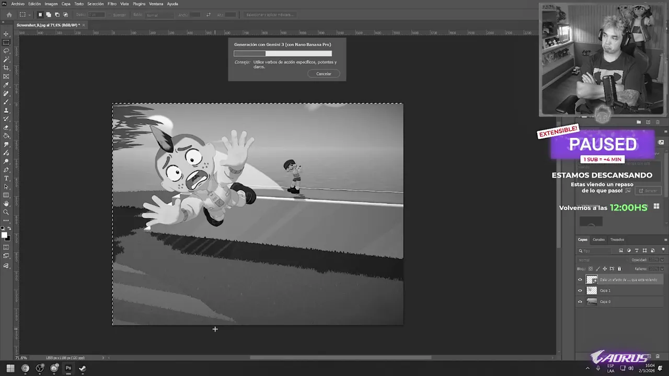Hide the Capa 0 layer
669x376 pixels.
click(x=580, y=301)
